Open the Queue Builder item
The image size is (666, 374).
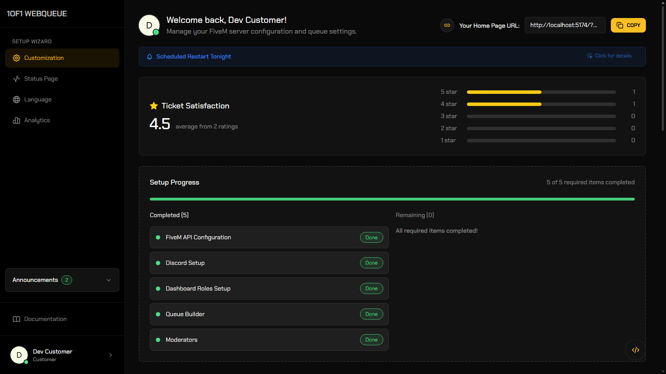click(269, 314)
